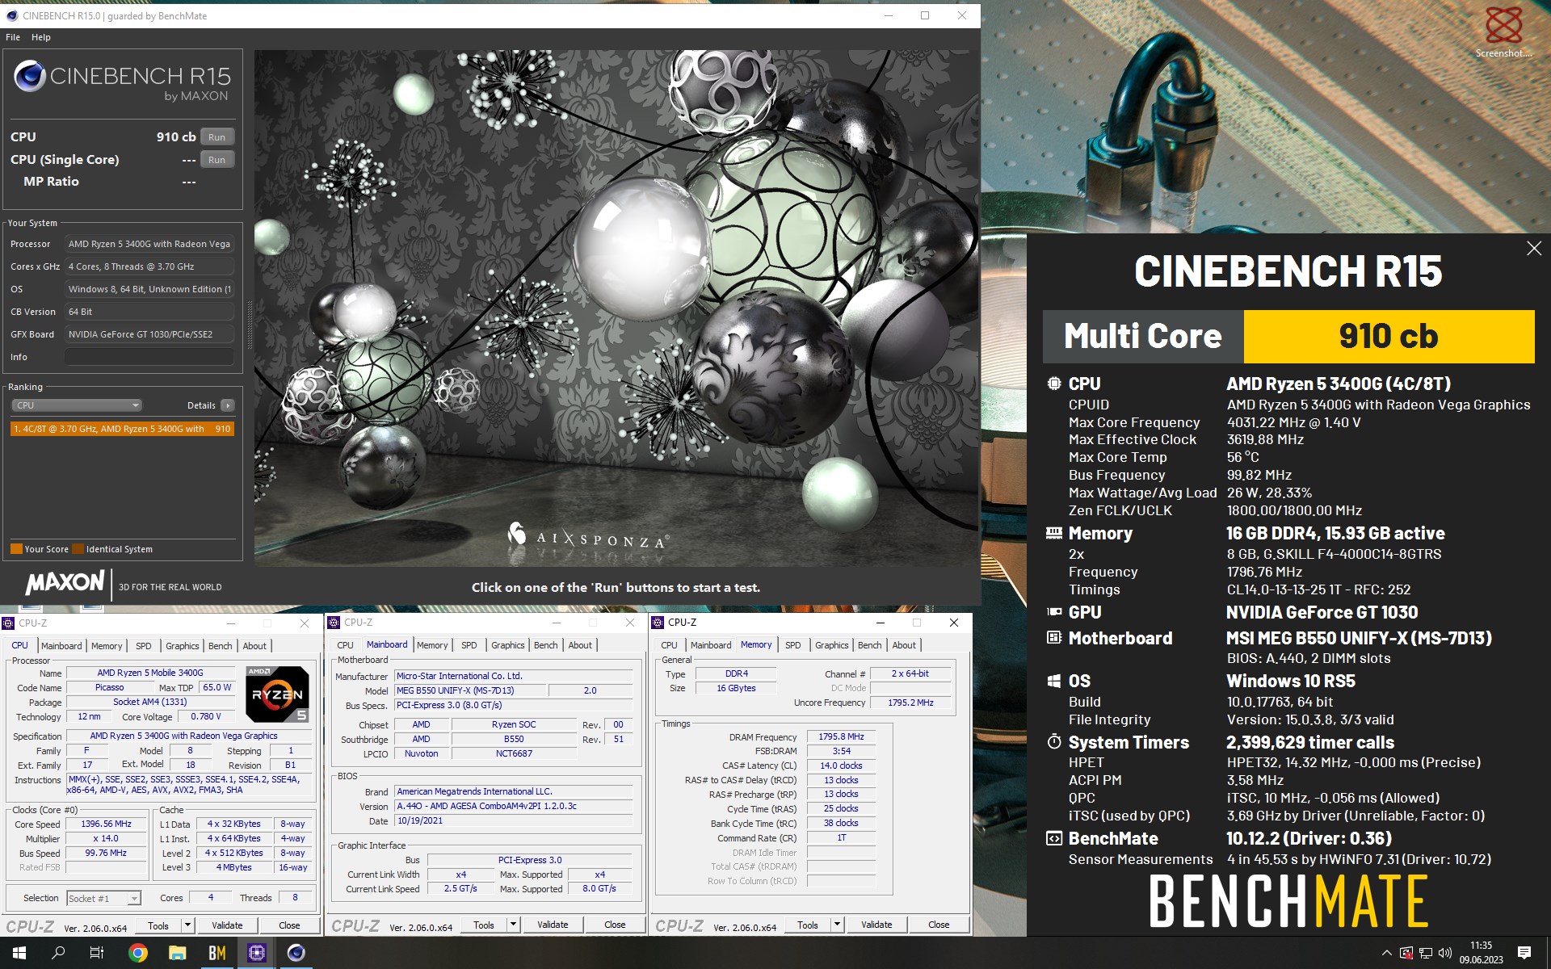Click GFX Board NVIDIA GeForce GT 1030 field
This screenshot has height=969, width=1551.
coord(149,334)
